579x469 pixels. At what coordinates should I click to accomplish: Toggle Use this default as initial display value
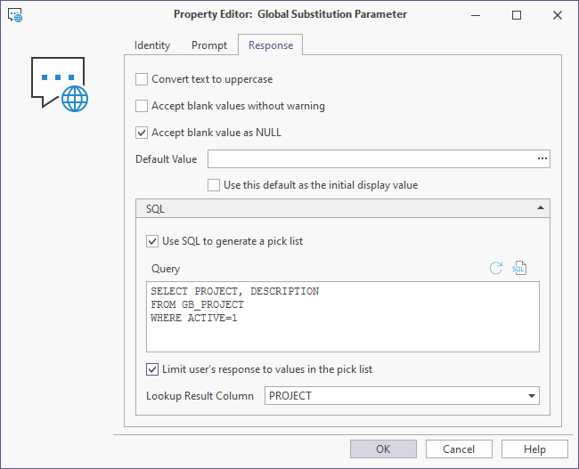214,185
